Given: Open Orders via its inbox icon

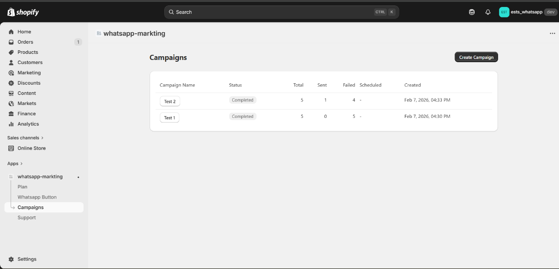Looking at the screenshot, I should point(11,42).
